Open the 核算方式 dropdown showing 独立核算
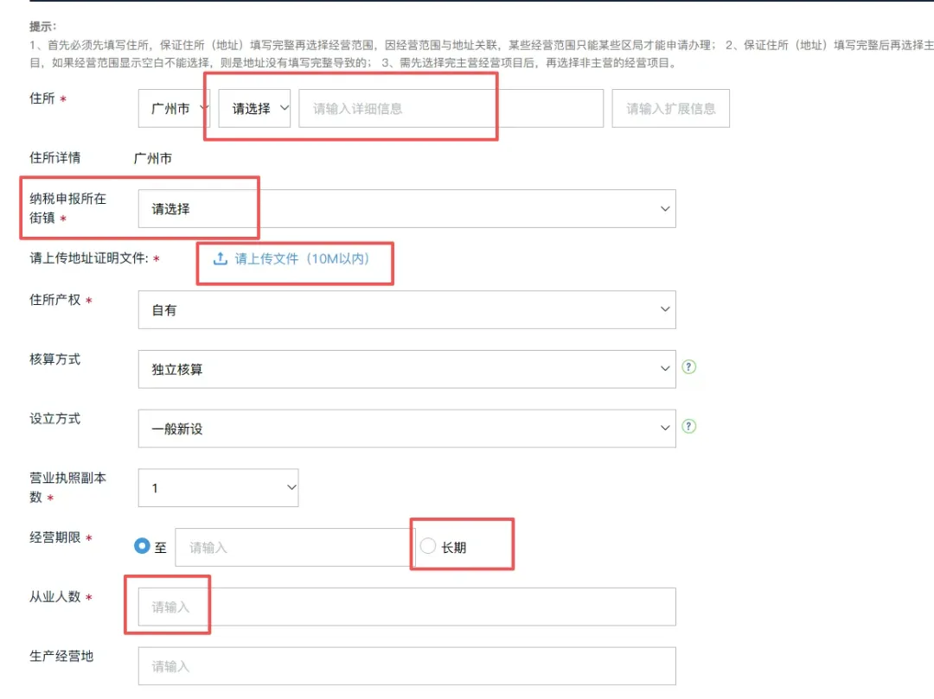 tap(406, 369)
